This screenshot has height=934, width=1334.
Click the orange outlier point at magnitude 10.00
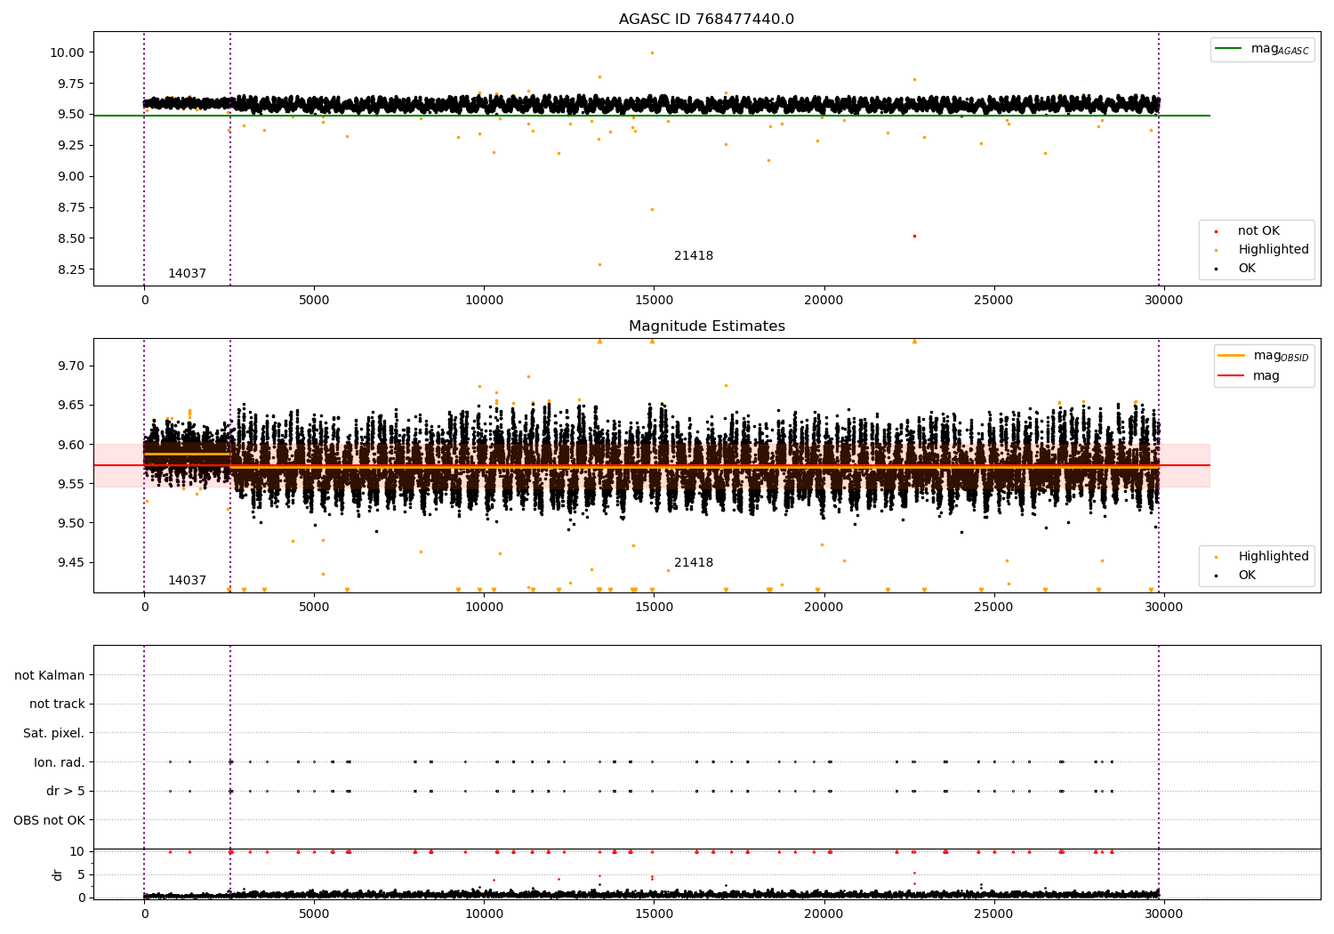pyautogui.click(x=652, y=52)
